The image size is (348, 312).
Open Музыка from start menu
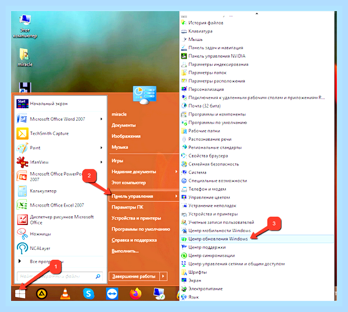(120, 147)
